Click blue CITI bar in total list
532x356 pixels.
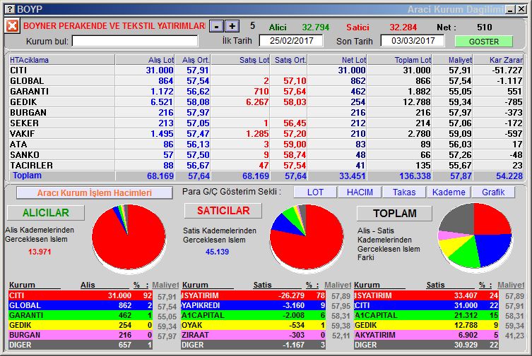pos(426,305)
